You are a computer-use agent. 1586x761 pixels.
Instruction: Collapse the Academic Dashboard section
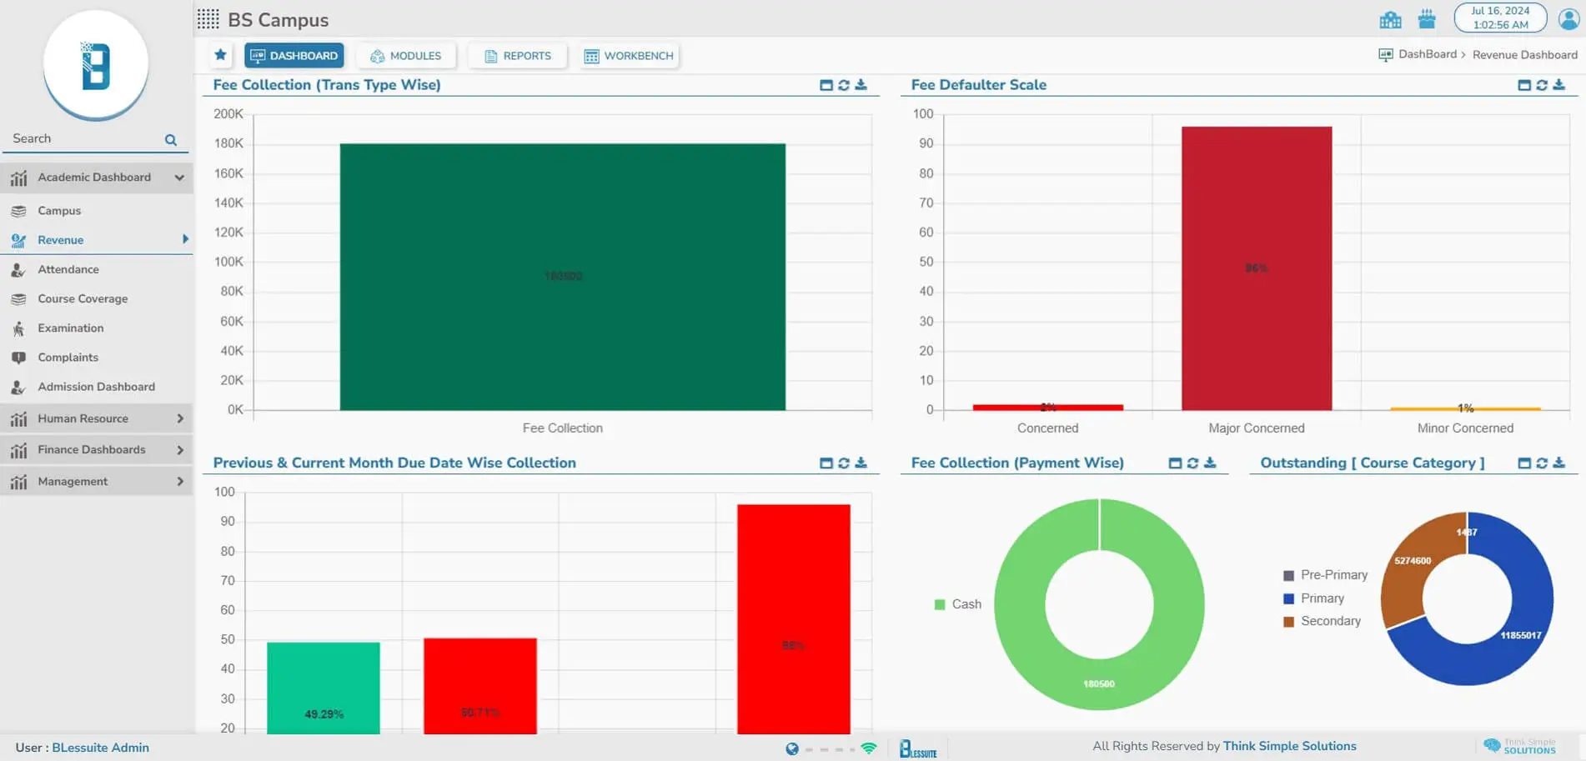(179, 178)
